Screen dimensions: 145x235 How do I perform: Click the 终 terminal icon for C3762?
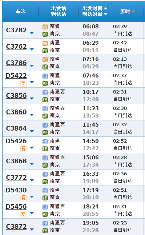click(45, 51)
